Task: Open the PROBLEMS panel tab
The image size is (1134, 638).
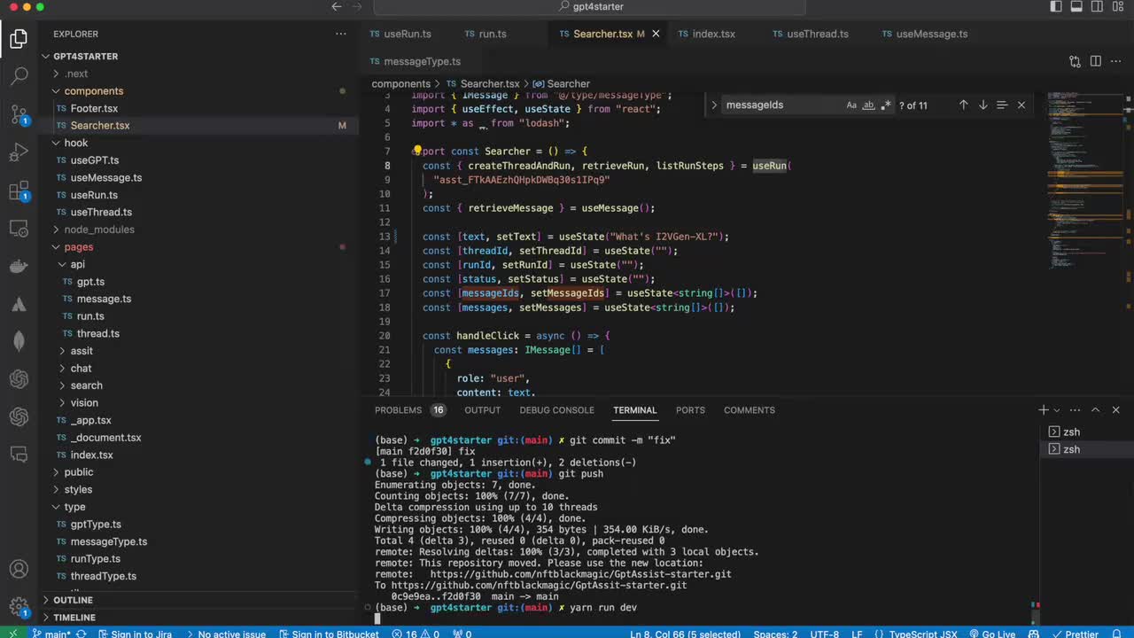Action: [x=398, y=410]
